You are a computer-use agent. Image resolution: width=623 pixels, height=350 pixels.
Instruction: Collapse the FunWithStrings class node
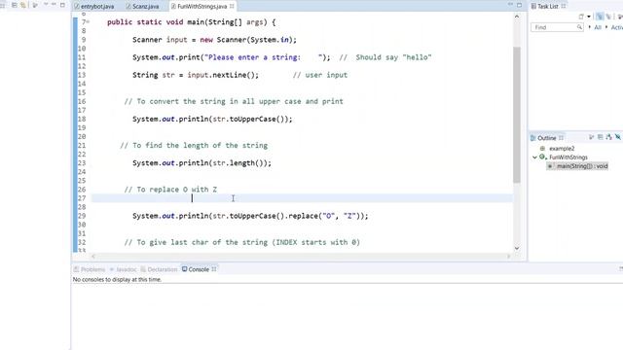click(x=534, y=157)
